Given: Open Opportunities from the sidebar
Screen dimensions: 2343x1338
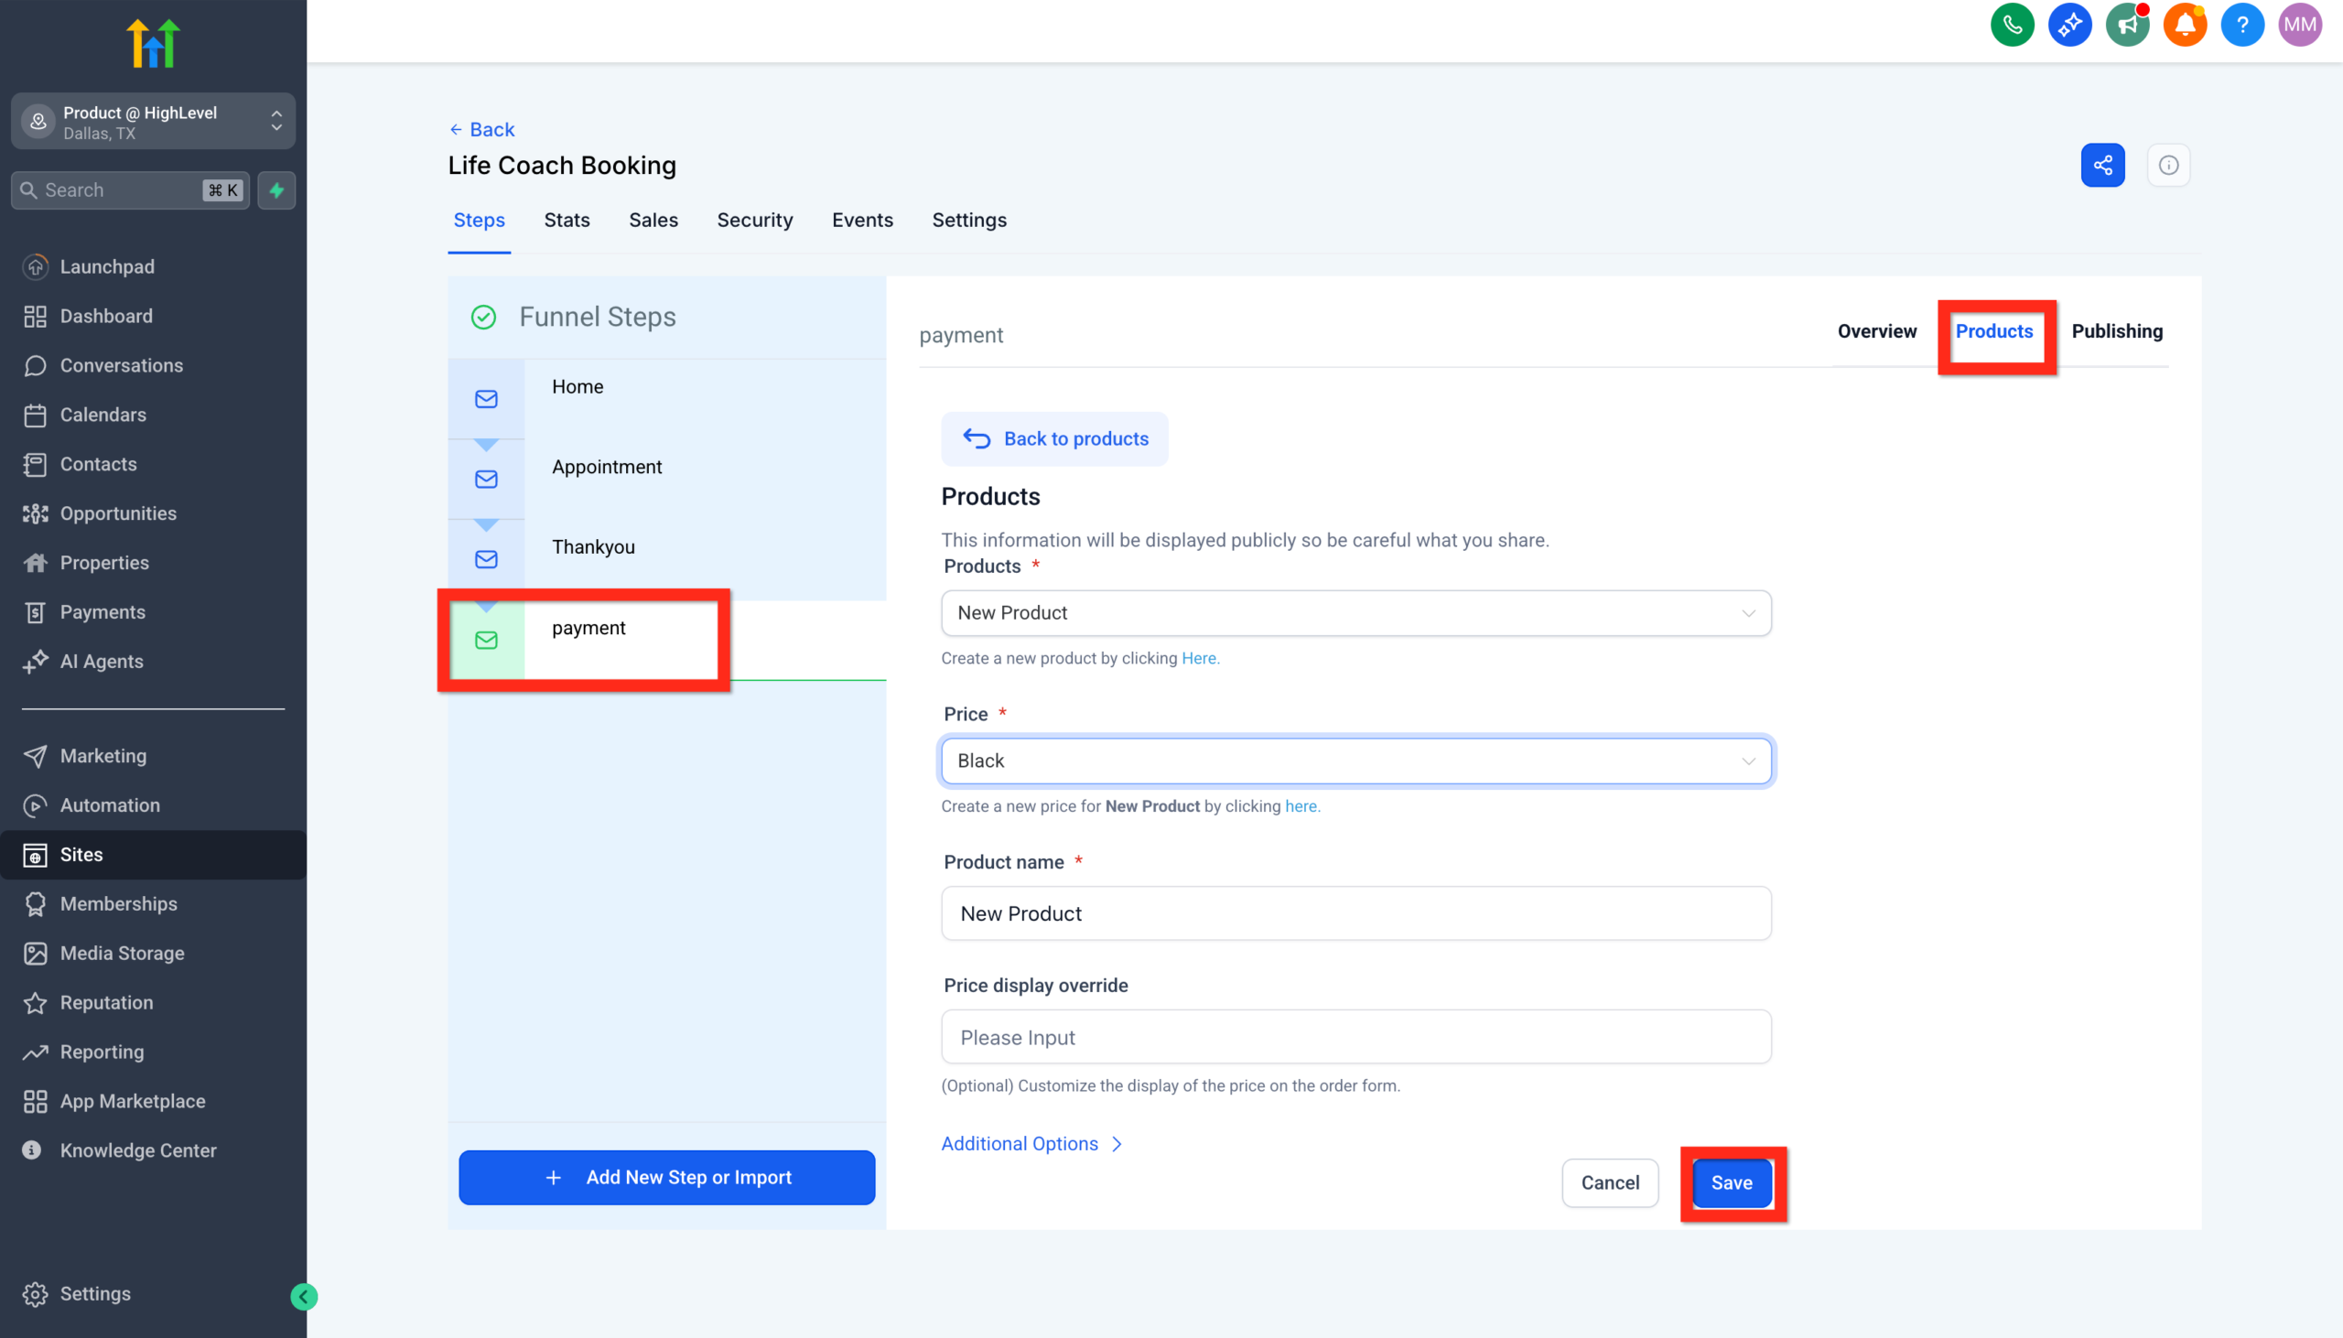Looking at the screenshot, I should [x=118, y=513].
